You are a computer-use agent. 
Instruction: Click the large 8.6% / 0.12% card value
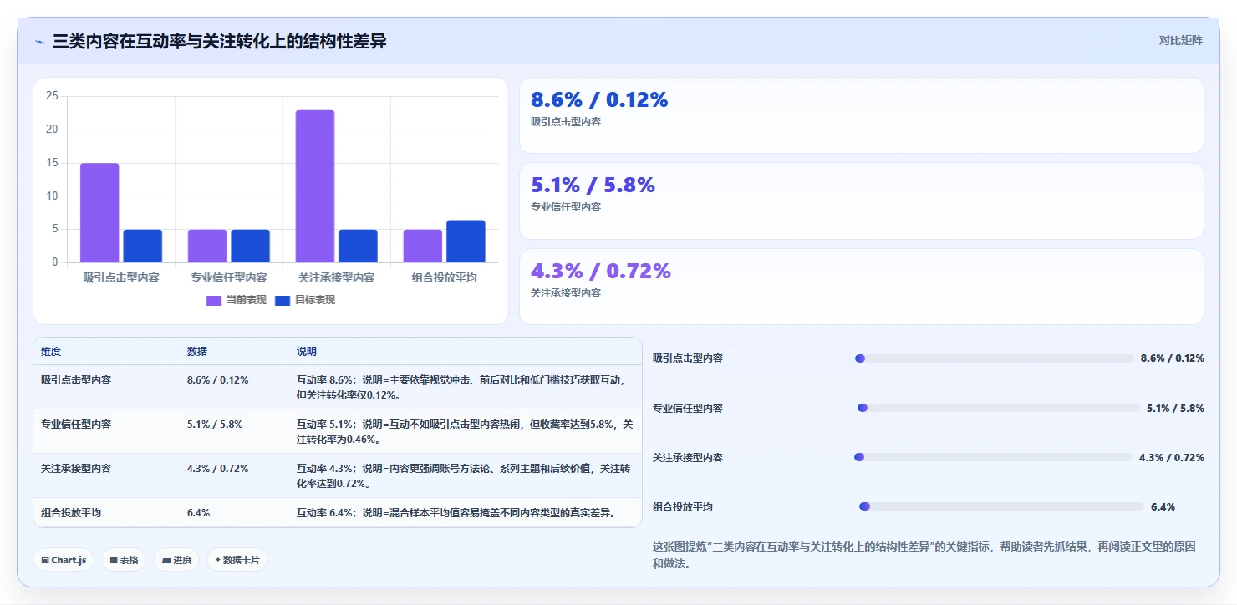(599, 100)
